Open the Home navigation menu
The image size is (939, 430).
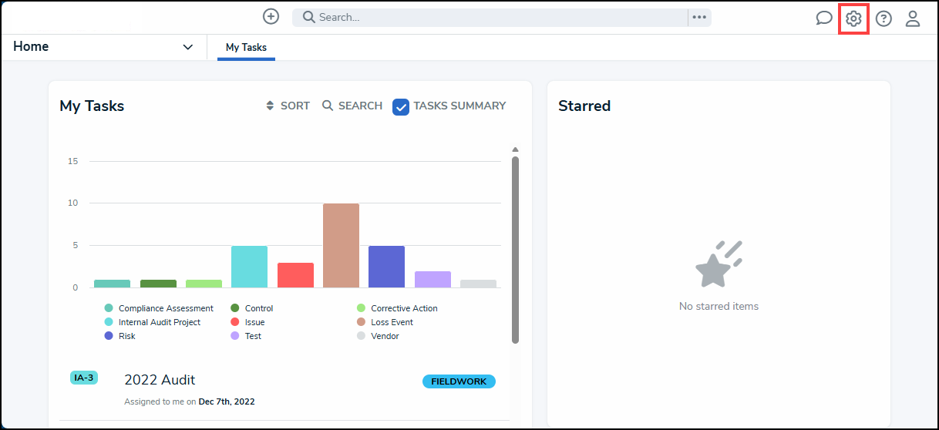pyautogui.click(x=31, y=47)
